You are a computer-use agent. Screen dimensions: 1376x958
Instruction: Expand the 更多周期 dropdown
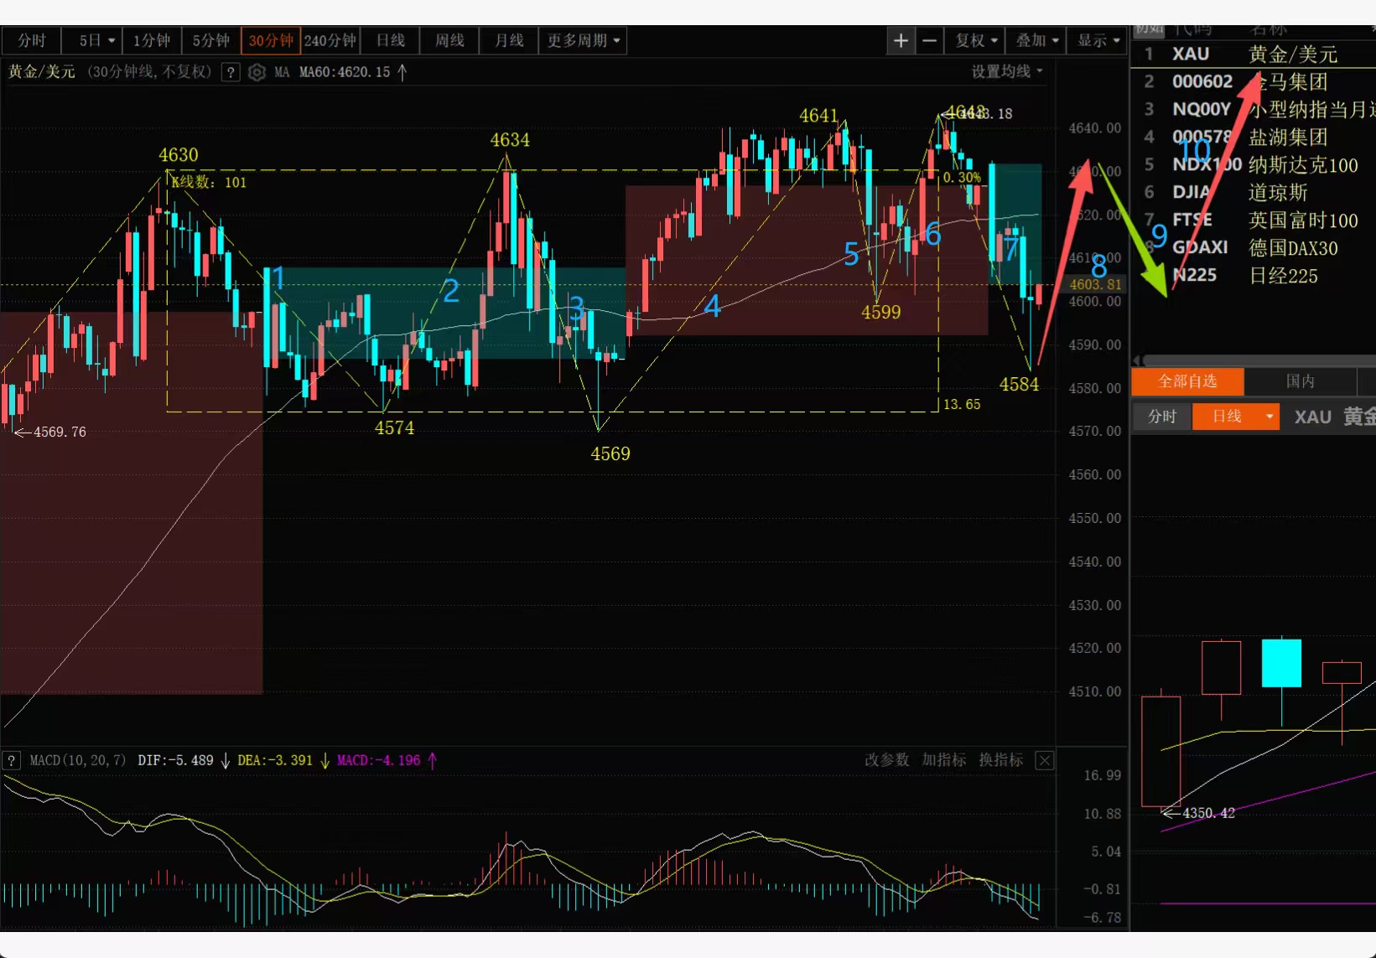[x=584, y=40]
